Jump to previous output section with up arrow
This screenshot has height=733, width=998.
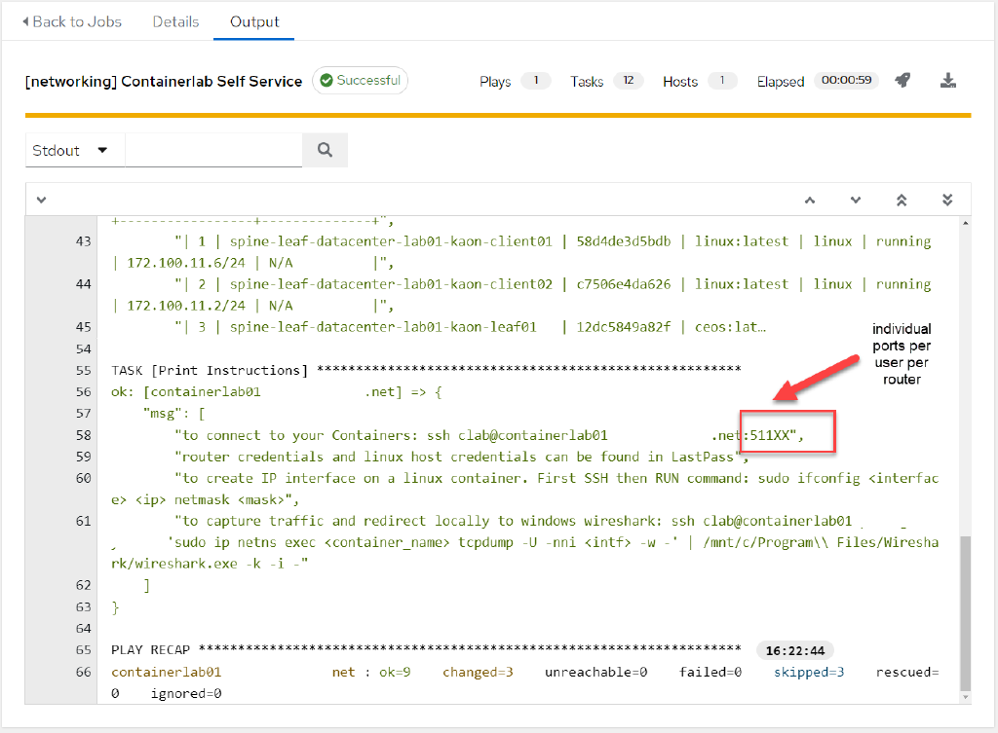809,199
